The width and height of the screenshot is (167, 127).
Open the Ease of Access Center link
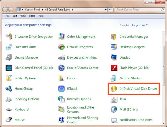click(x=83, y=68)
